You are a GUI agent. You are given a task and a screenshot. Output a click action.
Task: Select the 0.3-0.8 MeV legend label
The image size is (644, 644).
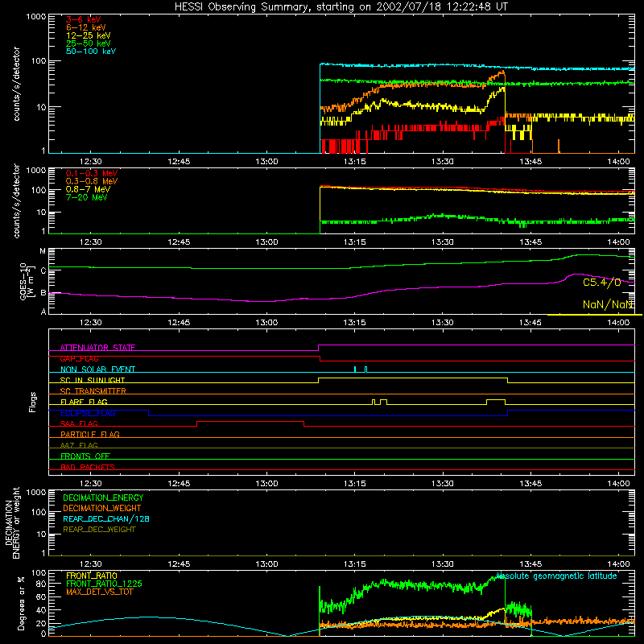click(x=92, y=181)
